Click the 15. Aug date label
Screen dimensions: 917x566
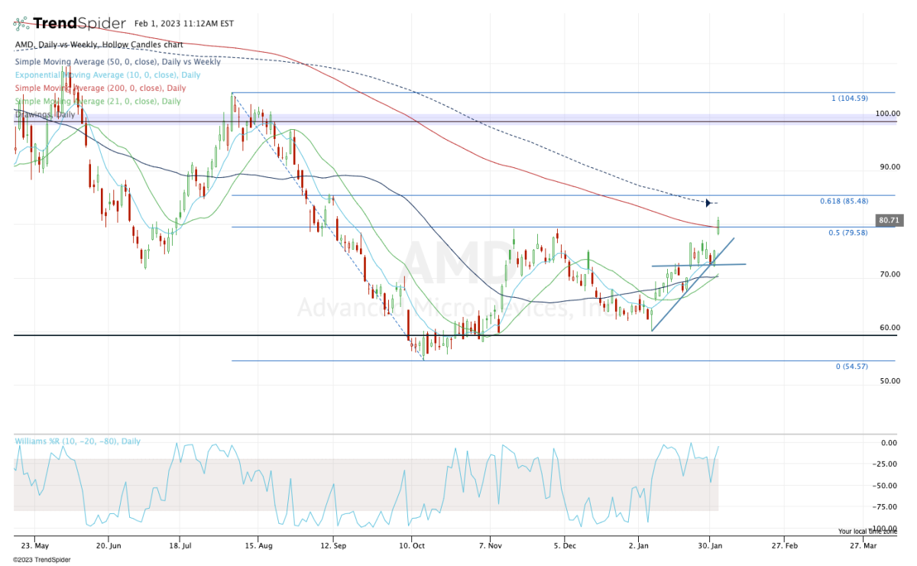pyautogui.click(x=260, y=545)
